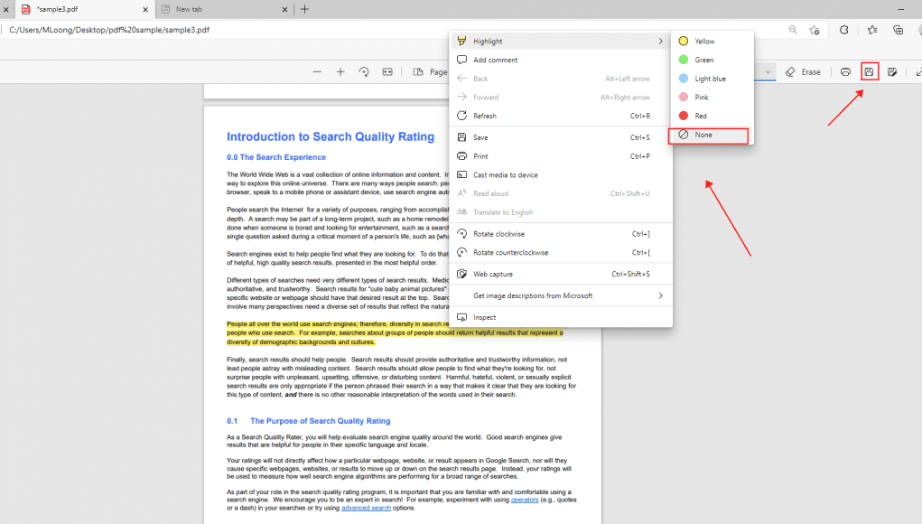Open the dropdown arrow left of Erase
The height and width of the screenshot is (524, 922).
click(x=768, y=71)
